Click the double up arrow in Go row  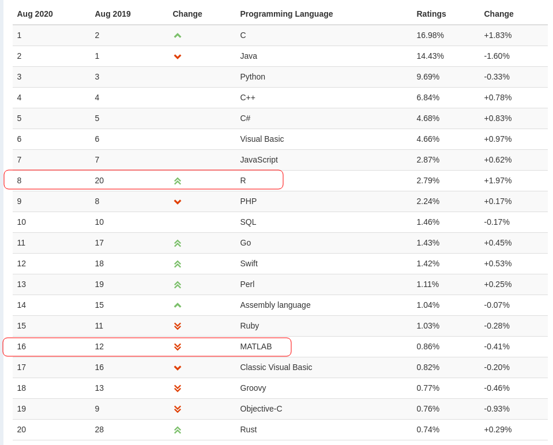178,243
